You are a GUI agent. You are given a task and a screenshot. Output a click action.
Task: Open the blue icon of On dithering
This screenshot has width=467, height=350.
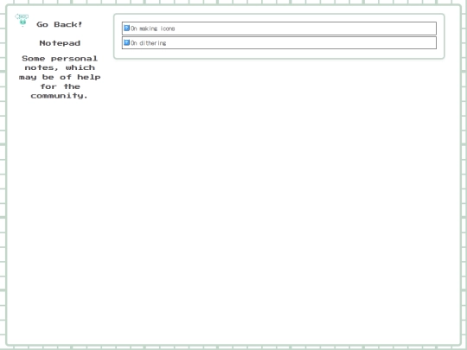coord(126,42)
